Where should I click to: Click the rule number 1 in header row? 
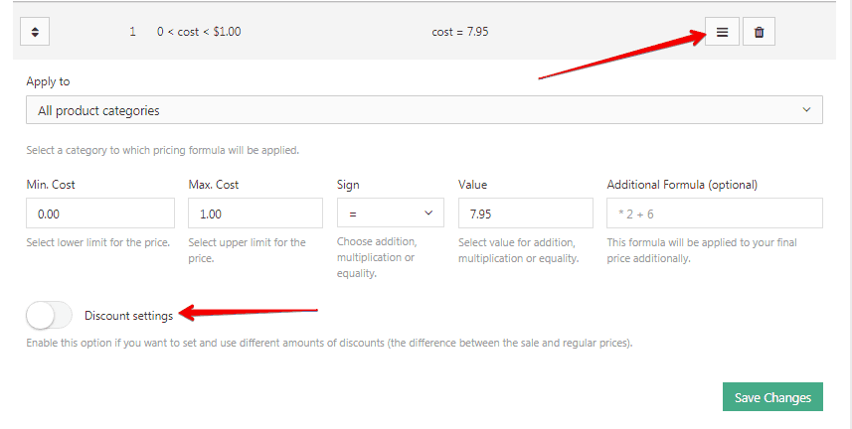click(132, 32)
